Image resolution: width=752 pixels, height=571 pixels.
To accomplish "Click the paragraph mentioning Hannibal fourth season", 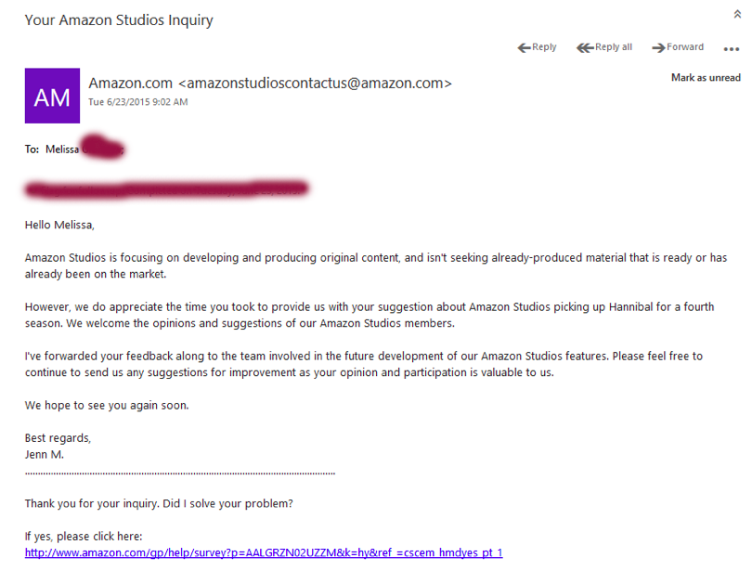I will pyautogui.click(x=369, y=315).
